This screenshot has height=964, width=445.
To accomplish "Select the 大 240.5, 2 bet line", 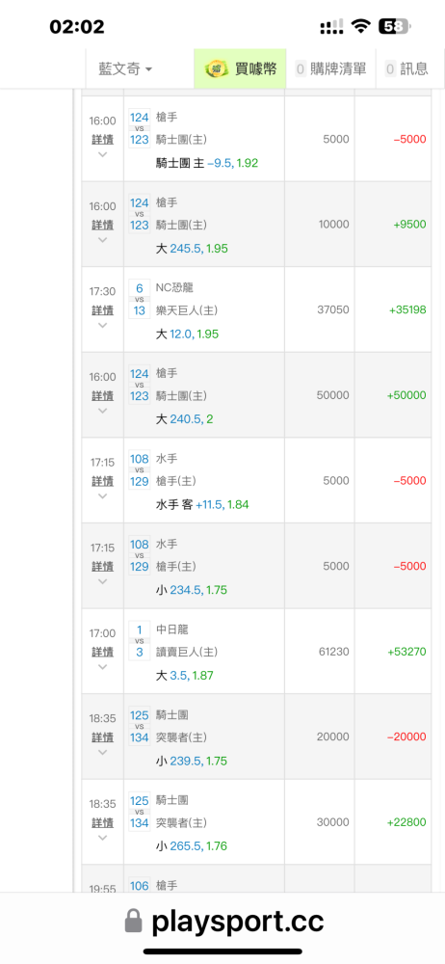I will click(184, 419).
